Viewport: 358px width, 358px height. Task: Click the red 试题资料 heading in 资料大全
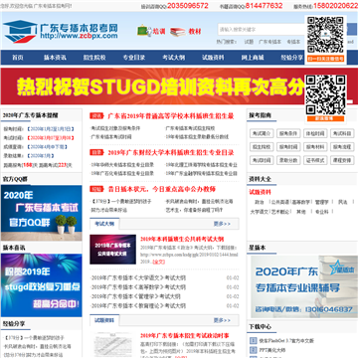tap(260, 192)
